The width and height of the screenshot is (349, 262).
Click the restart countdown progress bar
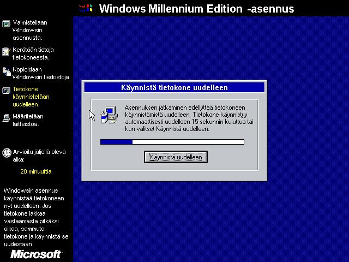pyautogui.click(x=172, y=142)
